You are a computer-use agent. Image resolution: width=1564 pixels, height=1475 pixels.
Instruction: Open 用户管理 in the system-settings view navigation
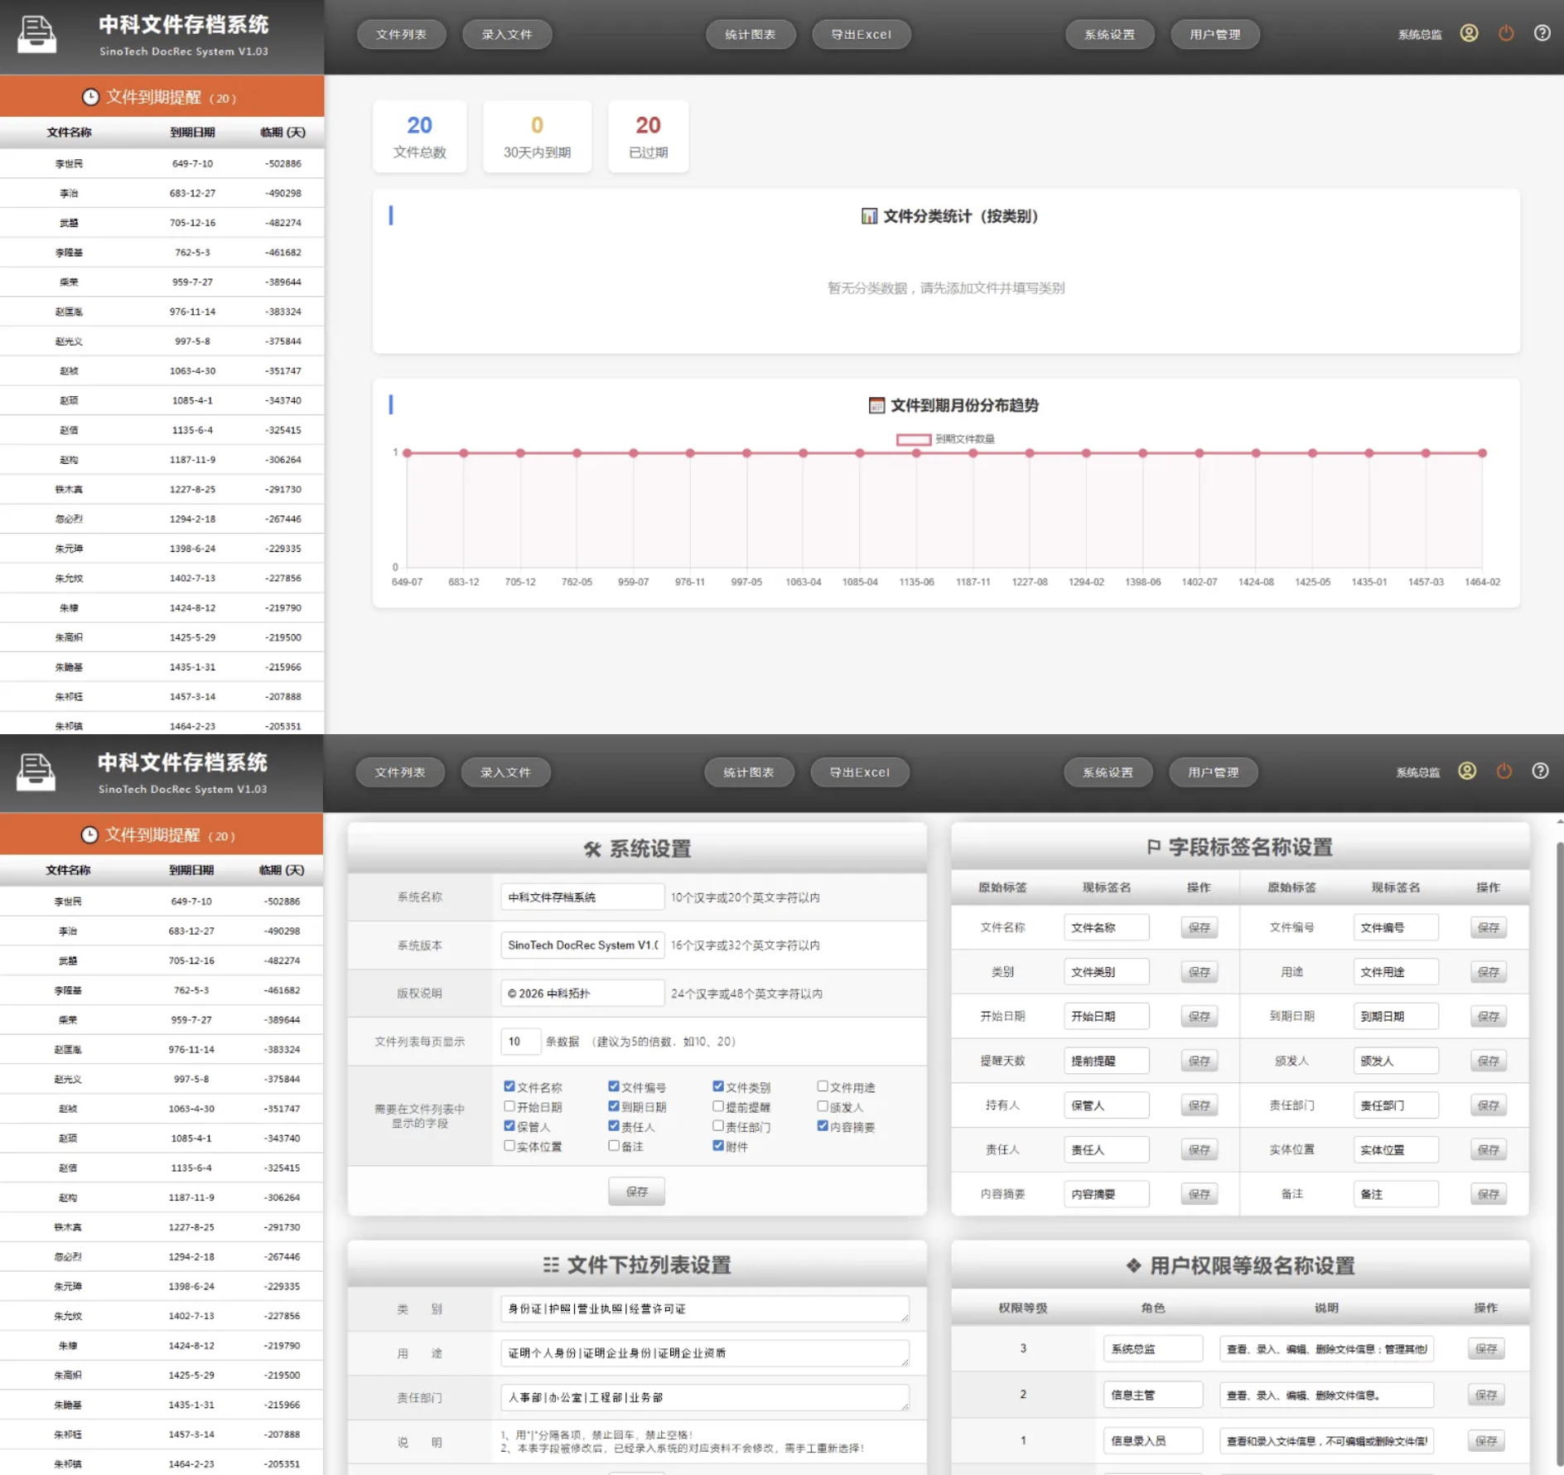pyautogui.click(x=1214, y=772)
